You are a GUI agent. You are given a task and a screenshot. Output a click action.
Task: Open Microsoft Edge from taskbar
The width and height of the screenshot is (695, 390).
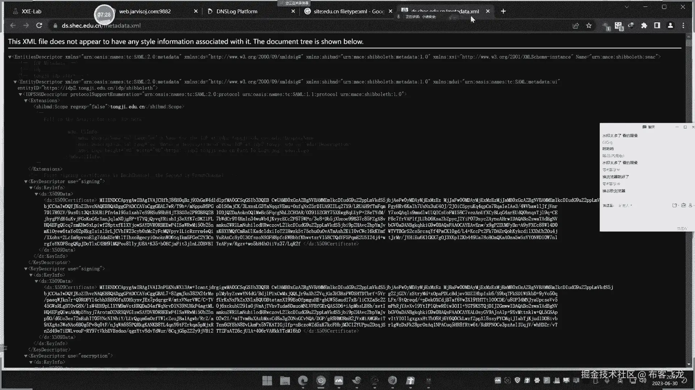pos(303,381)
